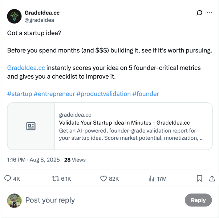
Task: Click the reply speech bubble icon
Action: point(8,179)
